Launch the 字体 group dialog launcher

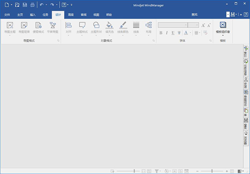point(210,41)
